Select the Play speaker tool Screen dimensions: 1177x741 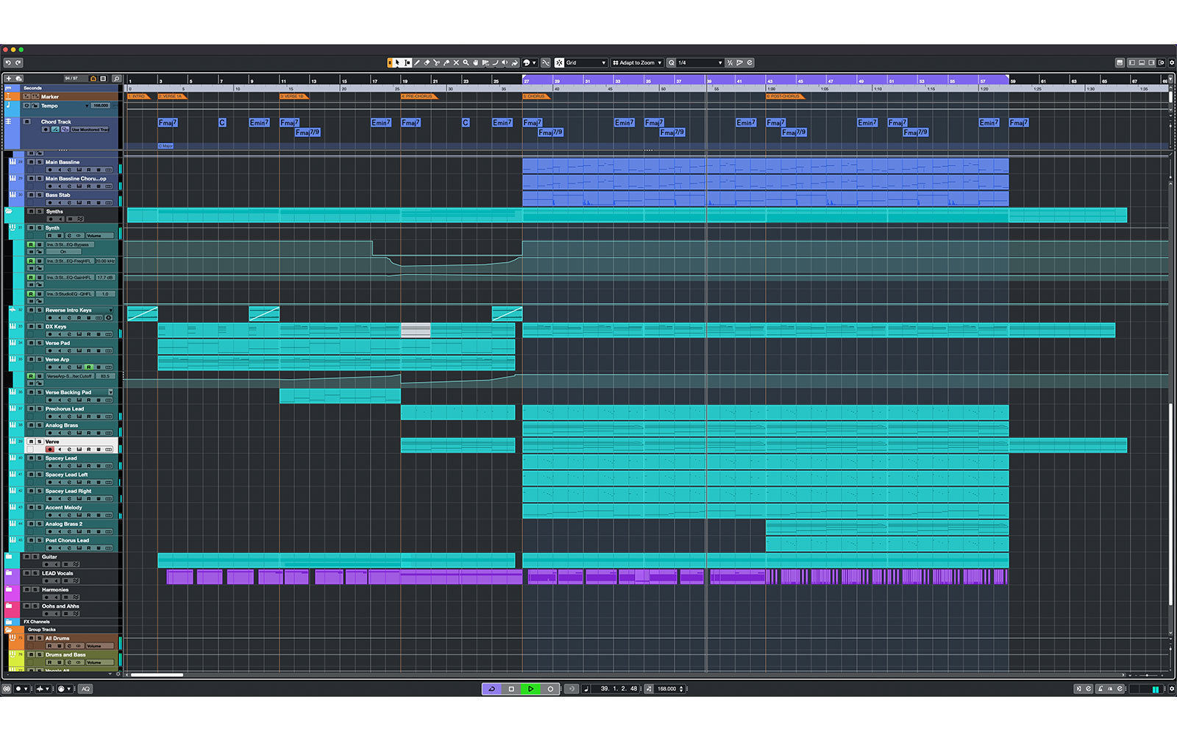point(505,63)
